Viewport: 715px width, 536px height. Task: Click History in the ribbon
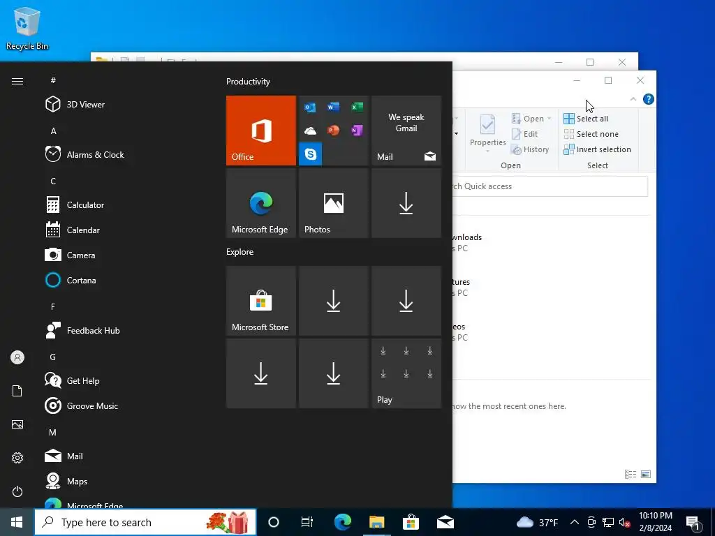click(x=530, y=149)
